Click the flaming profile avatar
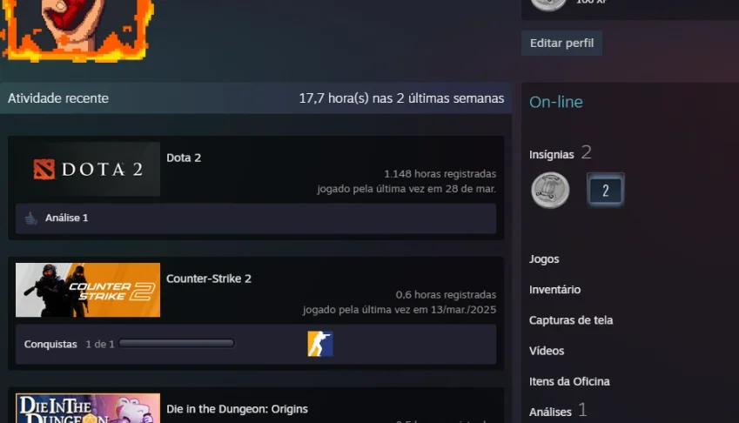Viewport: 739px width, 423px height. pos(77,30)
